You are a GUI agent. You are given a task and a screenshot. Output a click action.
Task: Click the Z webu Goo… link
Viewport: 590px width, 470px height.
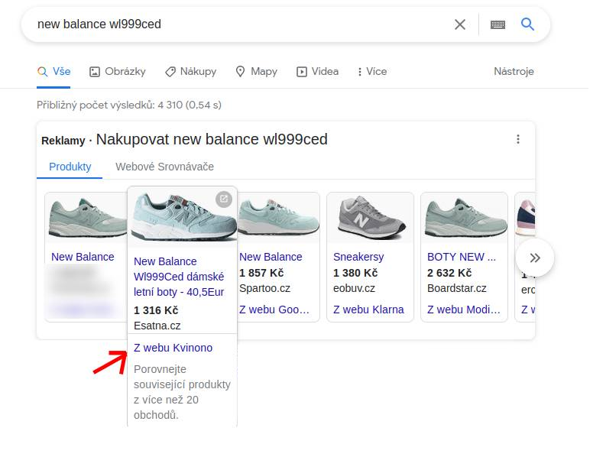click(274, 310)
